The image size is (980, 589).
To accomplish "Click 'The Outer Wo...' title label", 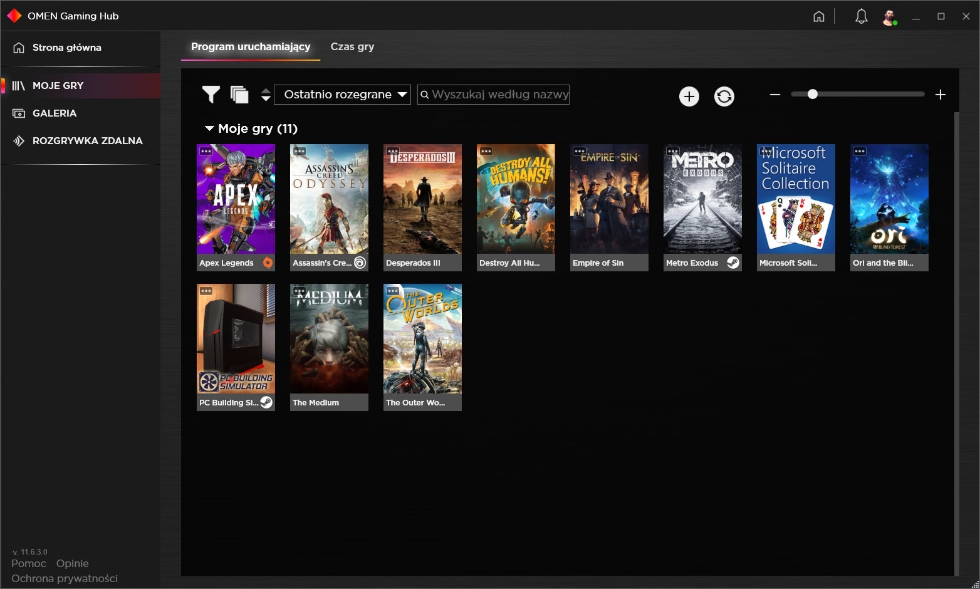I will click(415, 403).
